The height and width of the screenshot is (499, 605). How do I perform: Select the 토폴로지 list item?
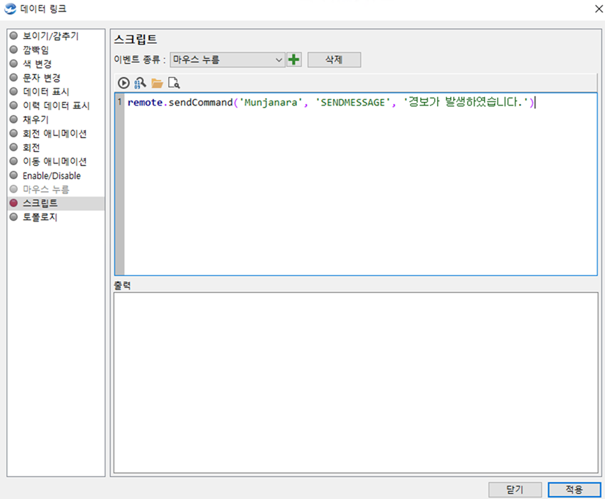40,217
